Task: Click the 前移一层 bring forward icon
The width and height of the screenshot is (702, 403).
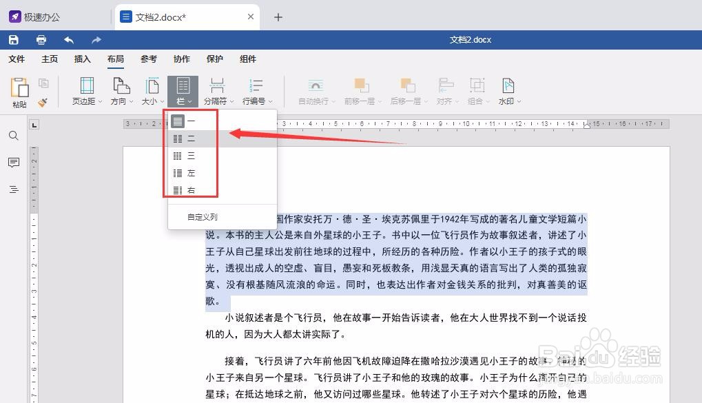Action: click(x=362, y=85)
